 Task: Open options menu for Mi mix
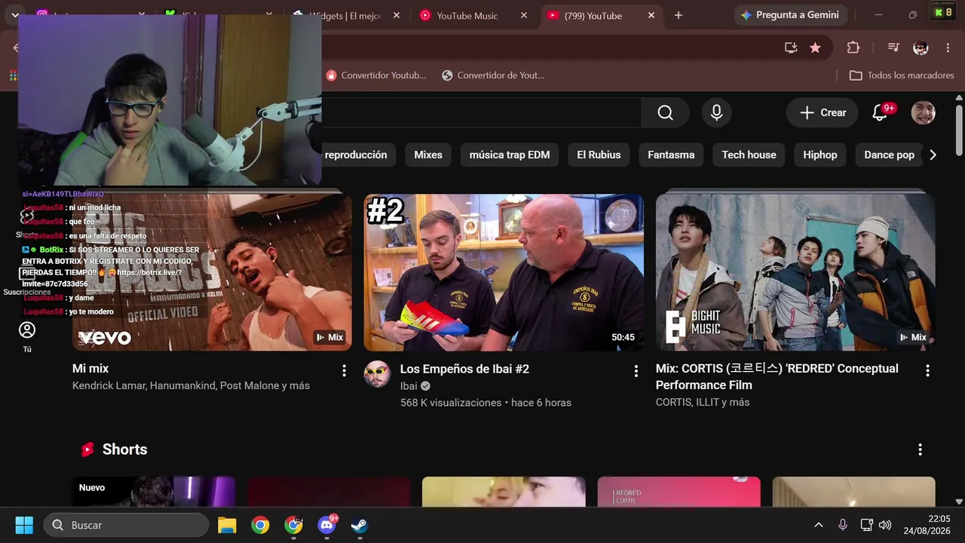tap(344, 370)
